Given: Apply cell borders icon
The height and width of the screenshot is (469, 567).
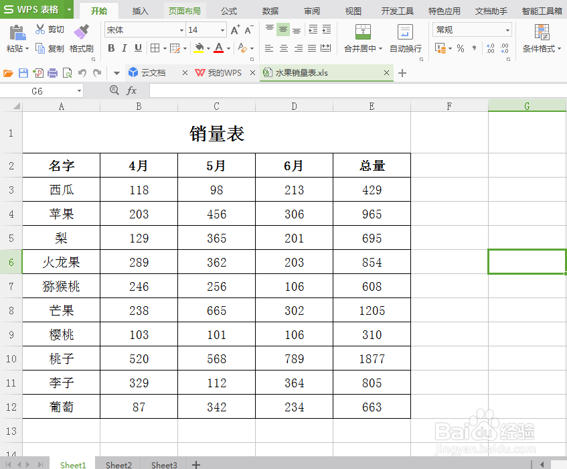Looking at the screenshot, I should (155, 48).
